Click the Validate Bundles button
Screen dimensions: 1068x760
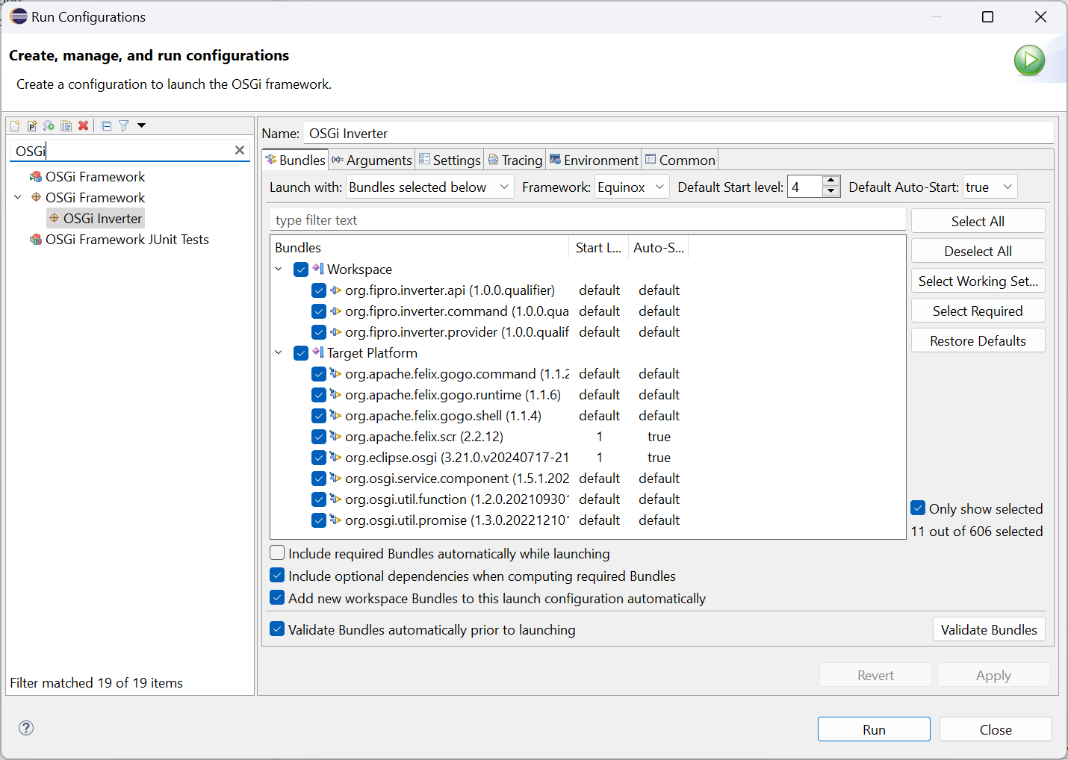[989, 629]
